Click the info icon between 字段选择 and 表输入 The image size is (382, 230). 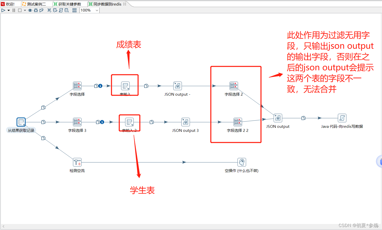[100, 86]
